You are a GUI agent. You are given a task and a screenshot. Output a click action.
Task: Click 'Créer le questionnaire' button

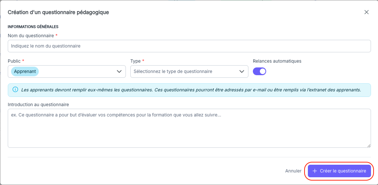click(x=339, y=171)
